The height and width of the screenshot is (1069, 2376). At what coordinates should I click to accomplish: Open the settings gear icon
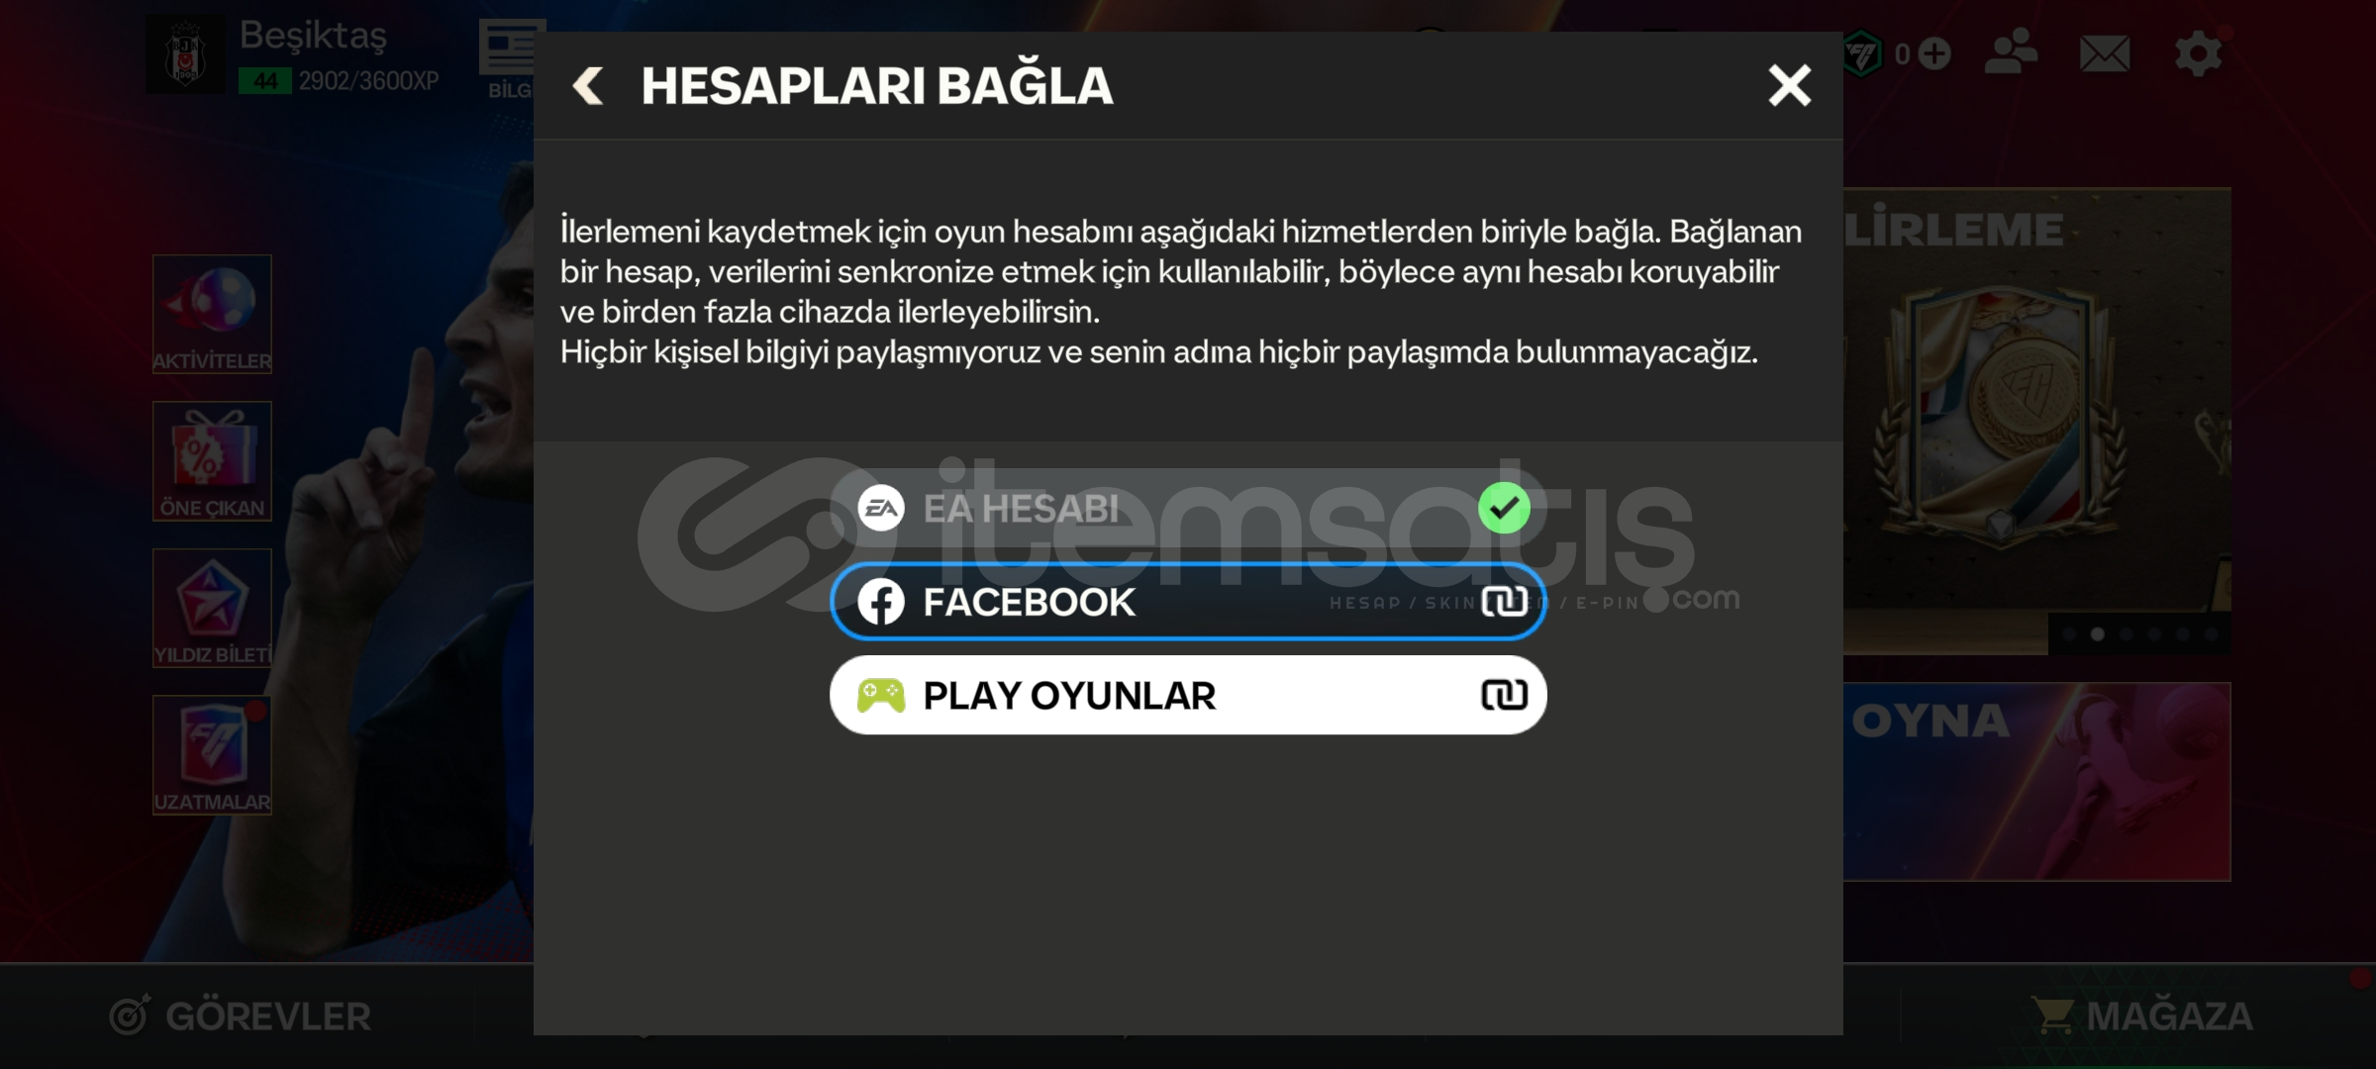(2198, 53)
